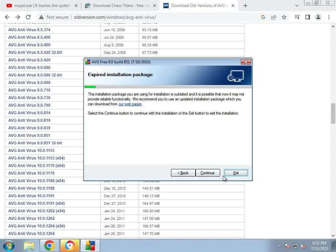Open the media control icon in toolbar
The width and height of the screenshot is (336, 252).
pyautogui.click(x=297, y=17)
